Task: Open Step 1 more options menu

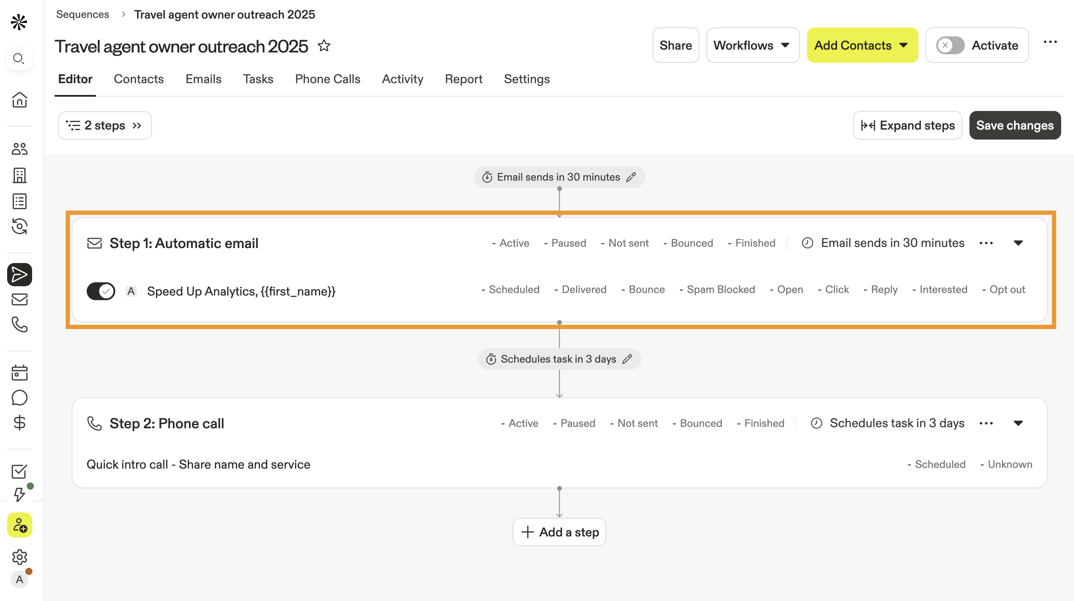Action: tap(986, 243)
